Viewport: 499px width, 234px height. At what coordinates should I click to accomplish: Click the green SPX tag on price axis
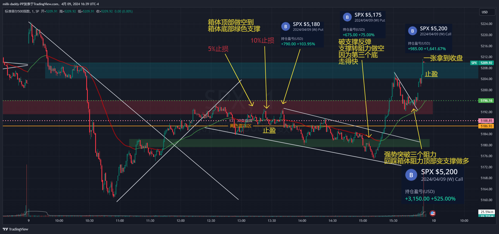point(474,63)
